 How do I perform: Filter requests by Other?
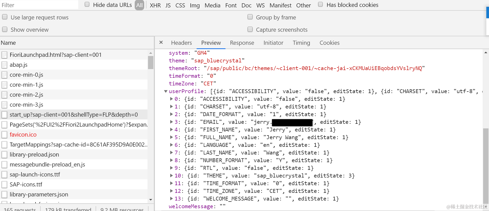(x=303, y=5)
